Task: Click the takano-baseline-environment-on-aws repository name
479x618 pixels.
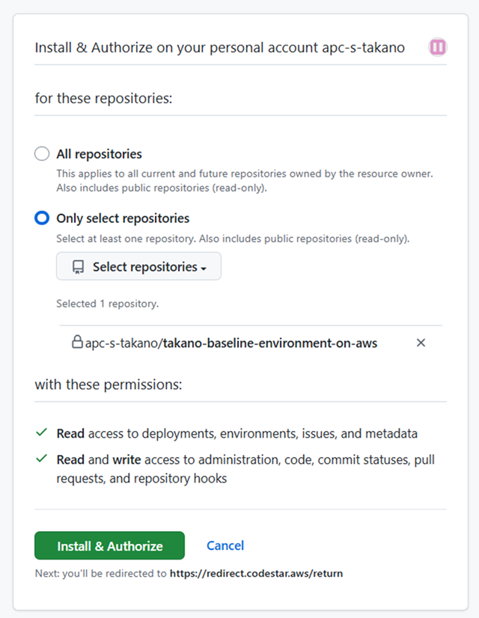Action: (x=269, y=343)
